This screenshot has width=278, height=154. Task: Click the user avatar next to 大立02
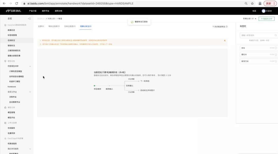tap(264, 11)
